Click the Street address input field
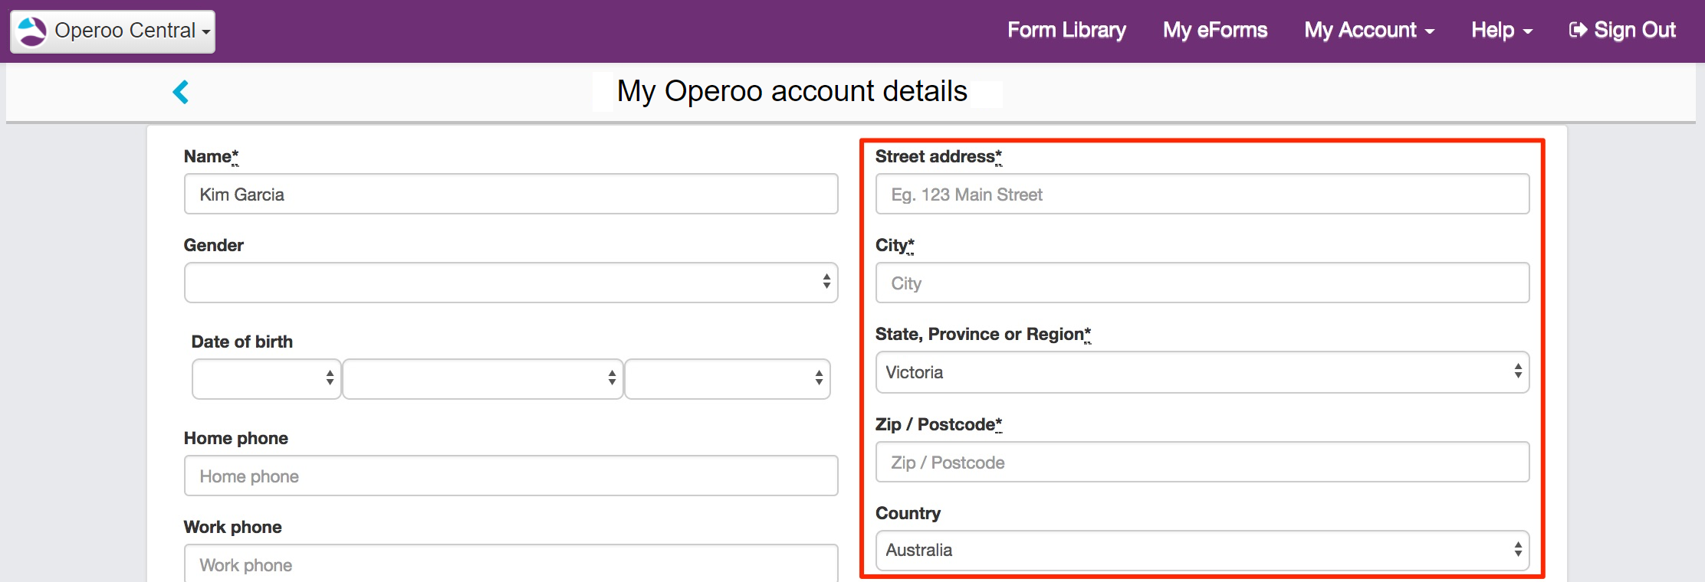The height and width of the screenshot is (582, 1705). click(x=1202, y=194)
